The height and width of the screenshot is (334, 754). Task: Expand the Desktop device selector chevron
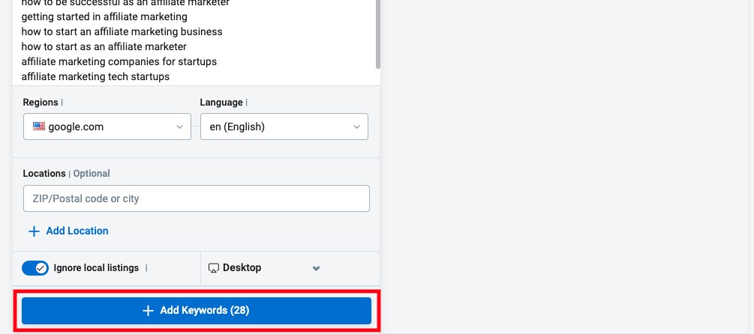[316, 268]
